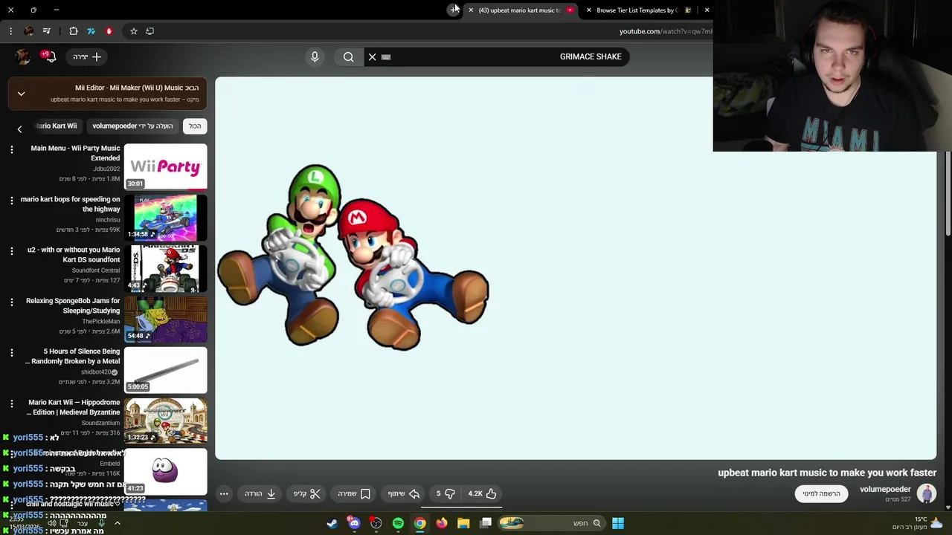Bookmark page with the star icon

click(x=134, y=31)
